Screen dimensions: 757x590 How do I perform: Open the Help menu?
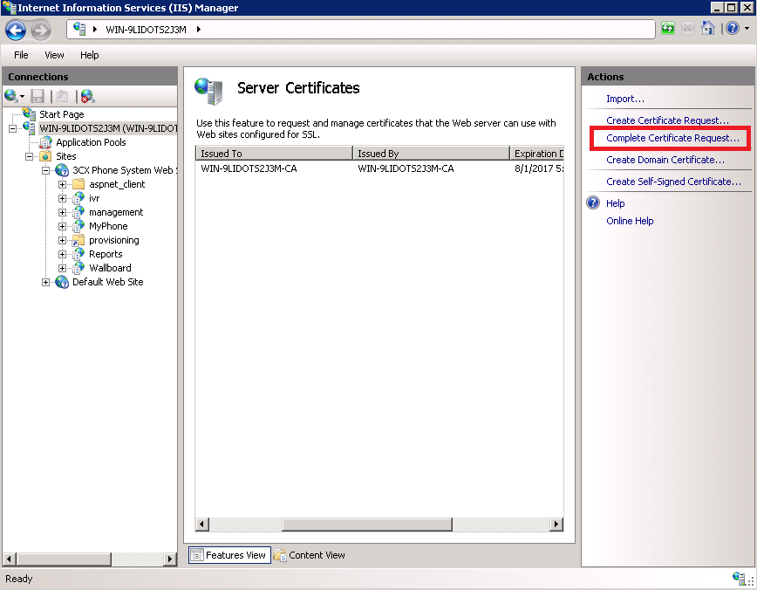(x=89, y=55)
